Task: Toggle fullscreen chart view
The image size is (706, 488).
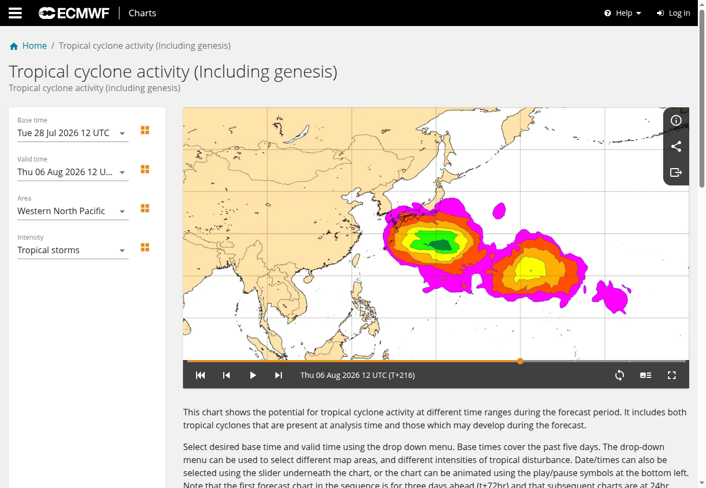Action: tap(672, 375)
